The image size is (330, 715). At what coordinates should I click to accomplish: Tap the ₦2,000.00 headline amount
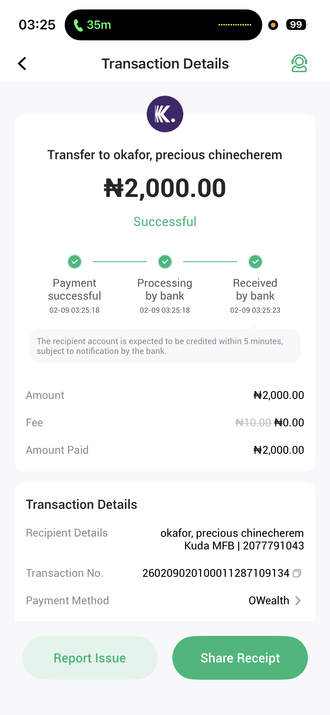pyautogui.click(x=165, y=188)
